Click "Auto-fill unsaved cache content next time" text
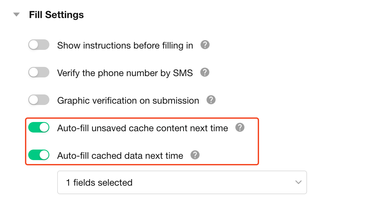Viewport: 382px width, 206px height. 142,128
